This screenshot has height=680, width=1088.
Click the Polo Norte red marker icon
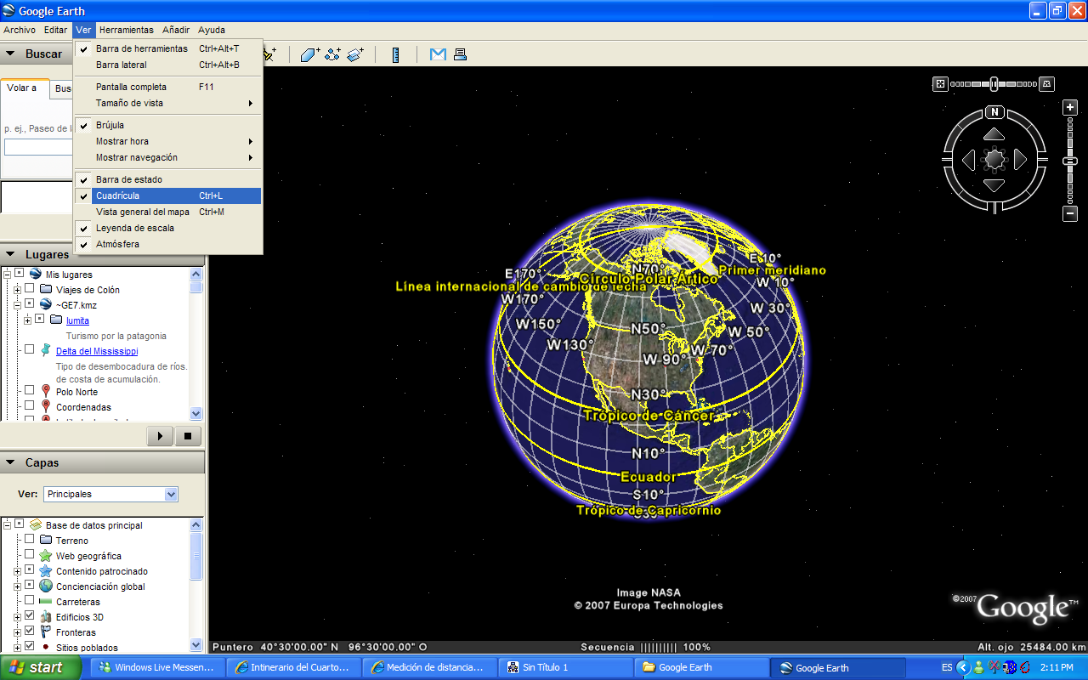(x=46, y=391)
